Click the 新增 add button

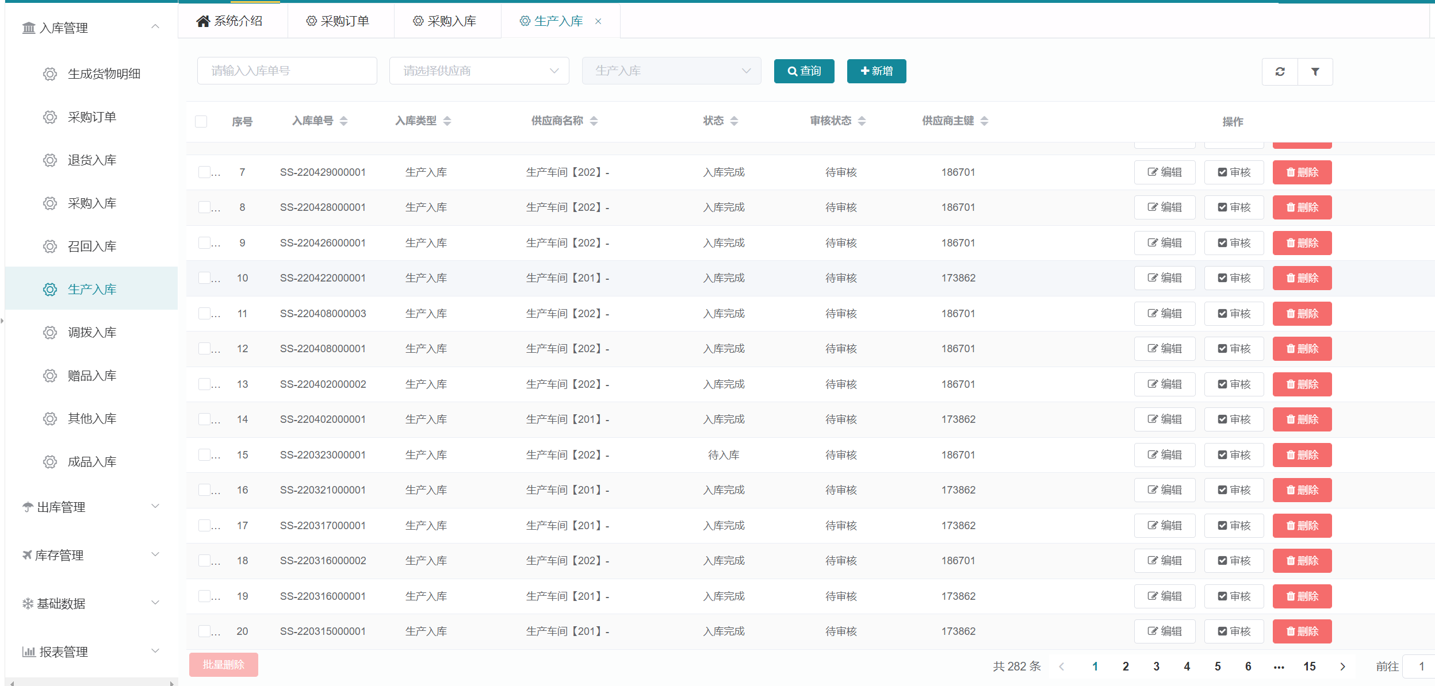click(877, 71)
